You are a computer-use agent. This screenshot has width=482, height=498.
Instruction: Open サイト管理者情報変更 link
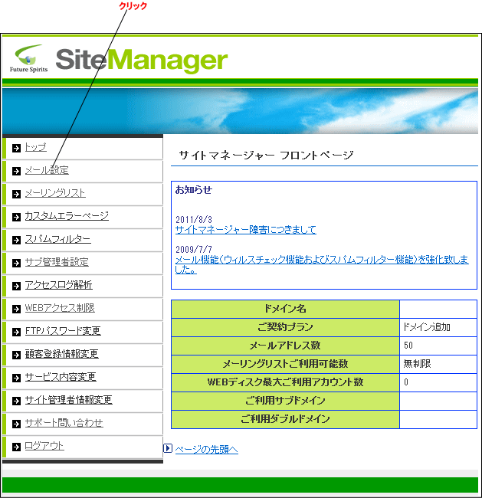pos(69,399)
